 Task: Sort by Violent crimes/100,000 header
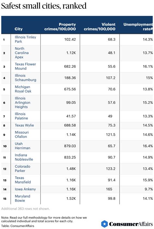click(100, 27)
